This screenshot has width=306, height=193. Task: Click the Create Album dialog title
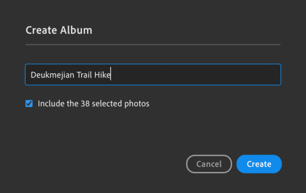(59, 30)
